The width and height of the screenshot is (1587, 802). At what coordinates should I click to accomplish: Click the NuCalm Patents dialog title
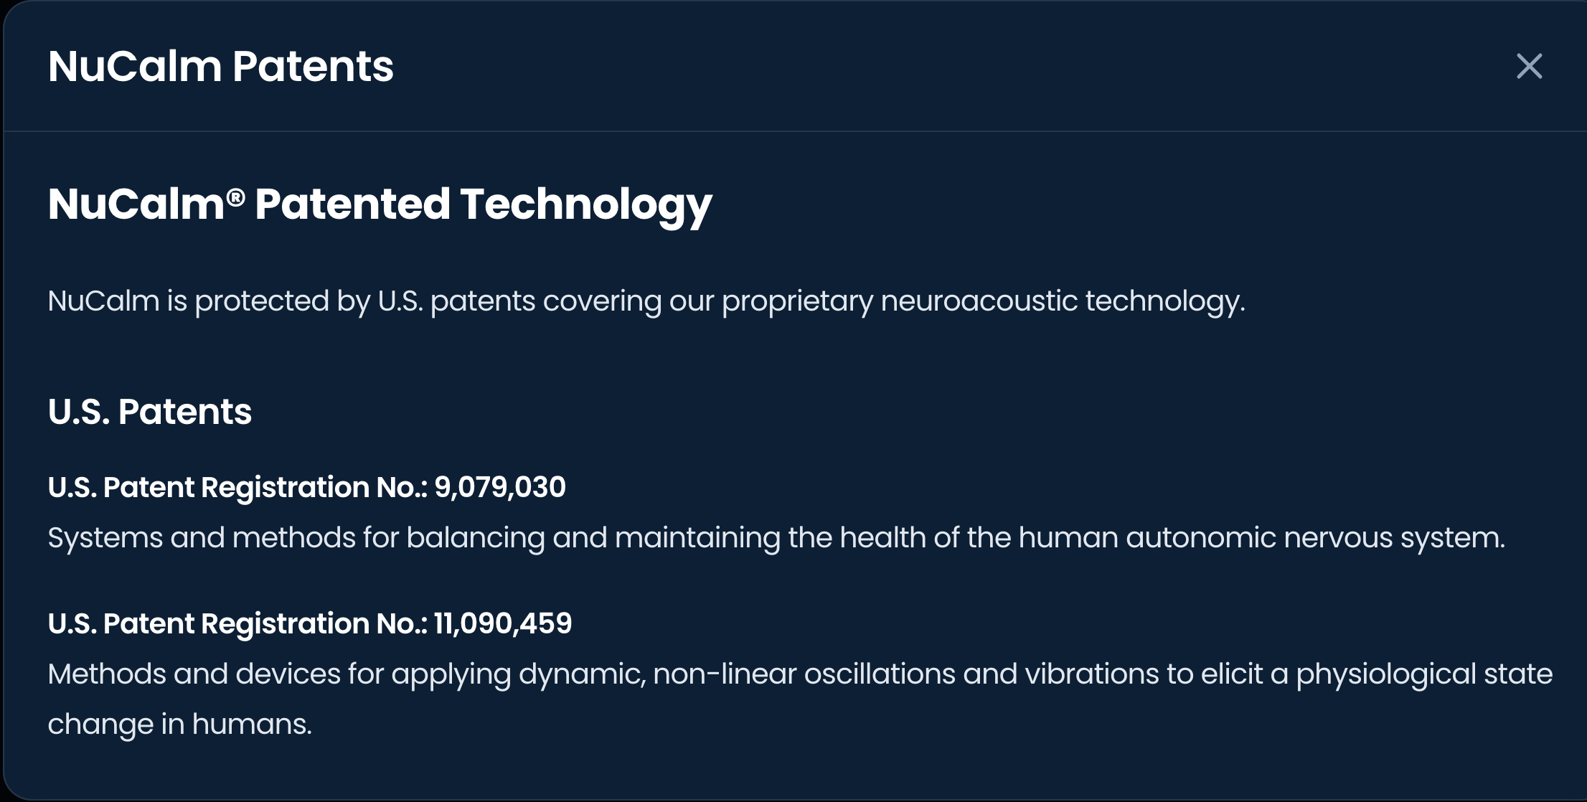(x=220, y=67)
